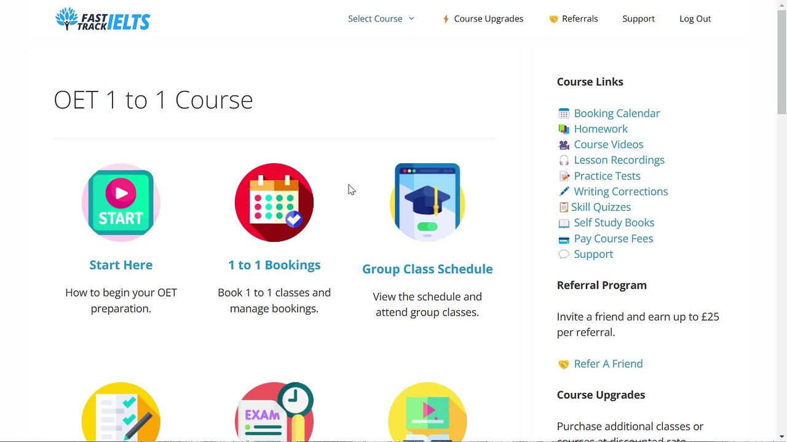Click the credit card icon beside Pay Course Fees

[x=564, y=239]
